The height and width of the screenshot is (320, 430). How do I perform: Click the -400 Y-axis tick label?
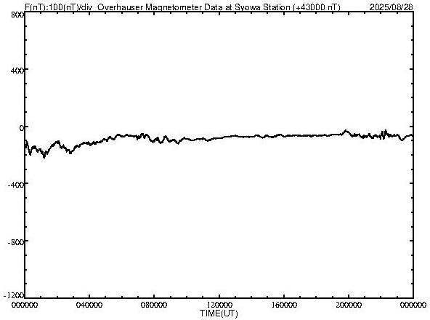(x=16, y=185)
